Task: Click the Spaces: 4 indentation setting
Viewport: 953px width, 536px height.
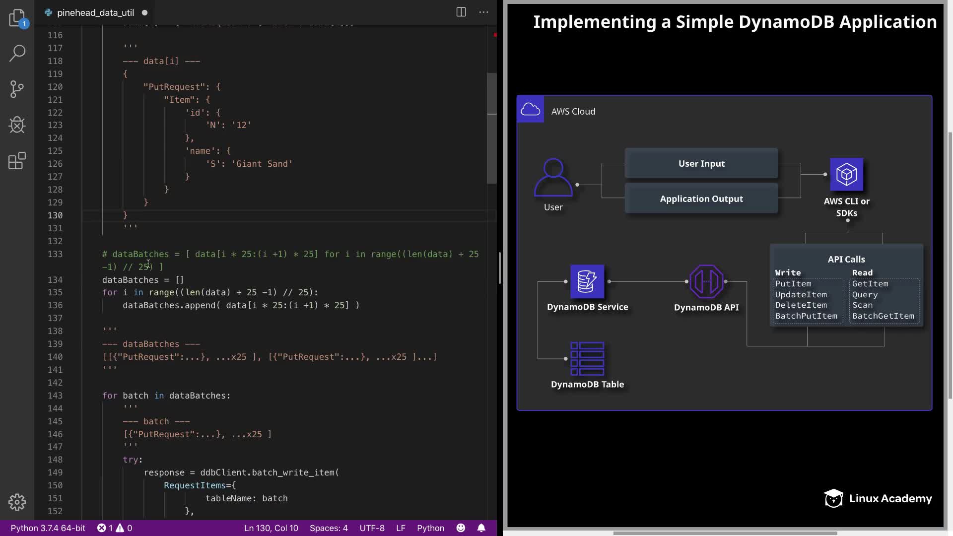Action: coord(329,528)
